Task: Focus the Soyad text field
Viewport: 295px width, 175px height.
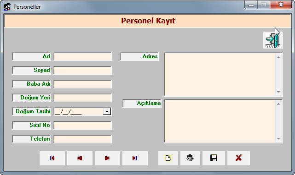Action: pyautogui.click(x=82, y=70)
